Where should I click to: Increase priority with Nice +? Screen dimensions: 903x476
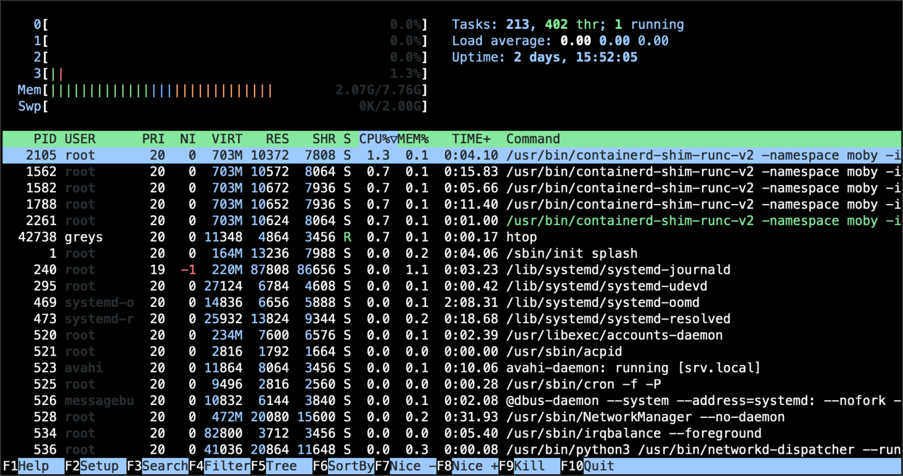[470, 465]
